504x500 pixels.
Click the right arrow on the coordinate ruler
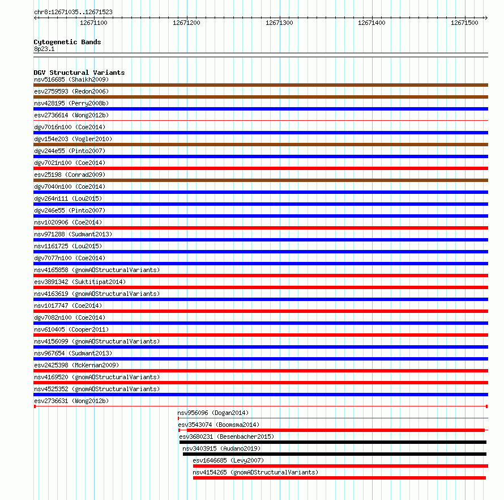point(486,18)
